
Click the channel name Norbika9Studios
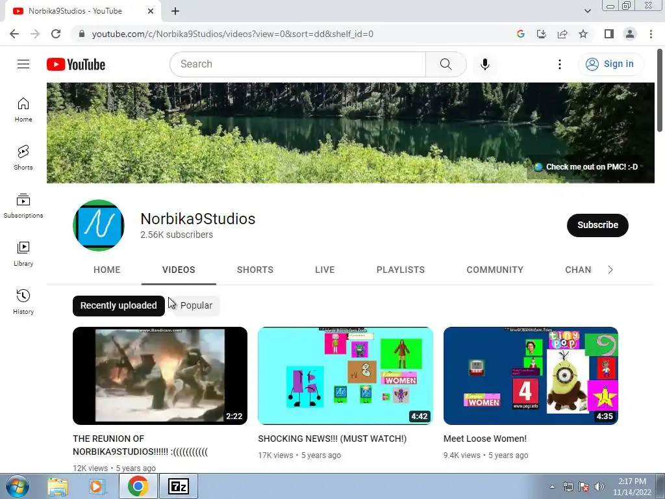pyautogui.click(x=197, y=219)
